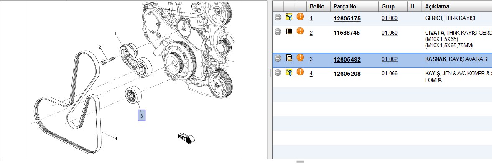Open part number 12605492

tap(347, 59)
